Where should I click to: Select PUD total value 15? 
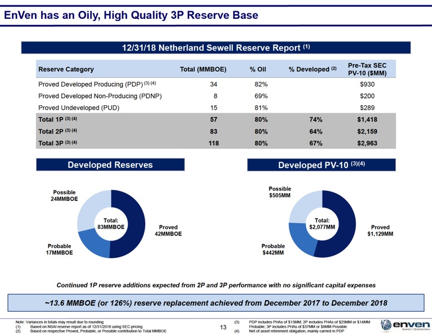214,108
